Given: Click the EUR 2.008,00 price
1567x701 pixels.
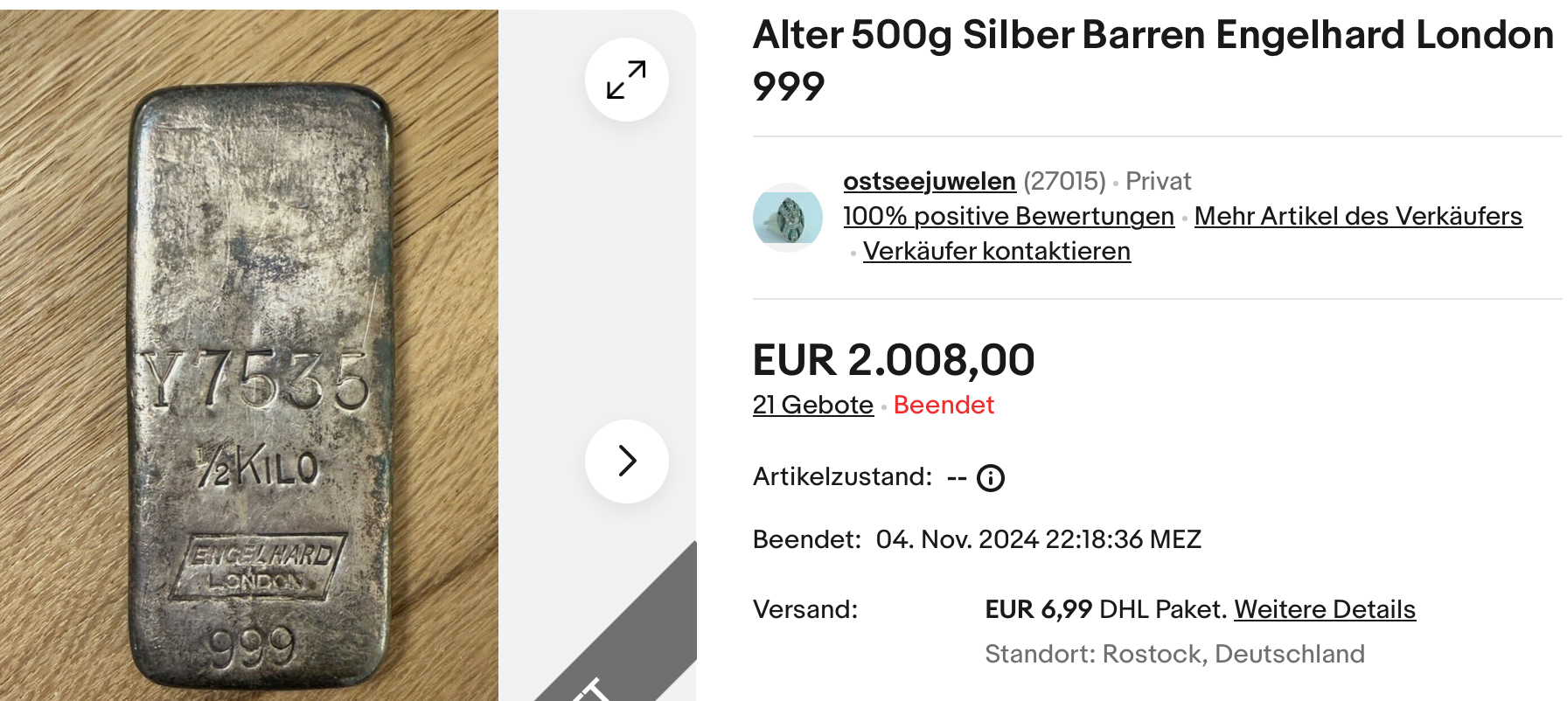Looking at the screenshot, I should [893, 360].
